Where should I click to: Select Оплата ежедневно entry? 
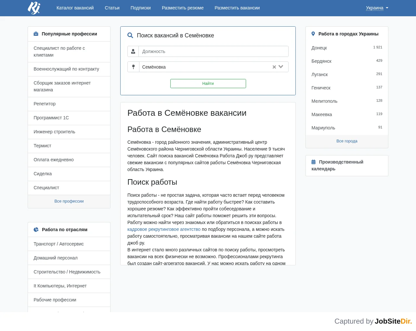(x=69, y=160)
